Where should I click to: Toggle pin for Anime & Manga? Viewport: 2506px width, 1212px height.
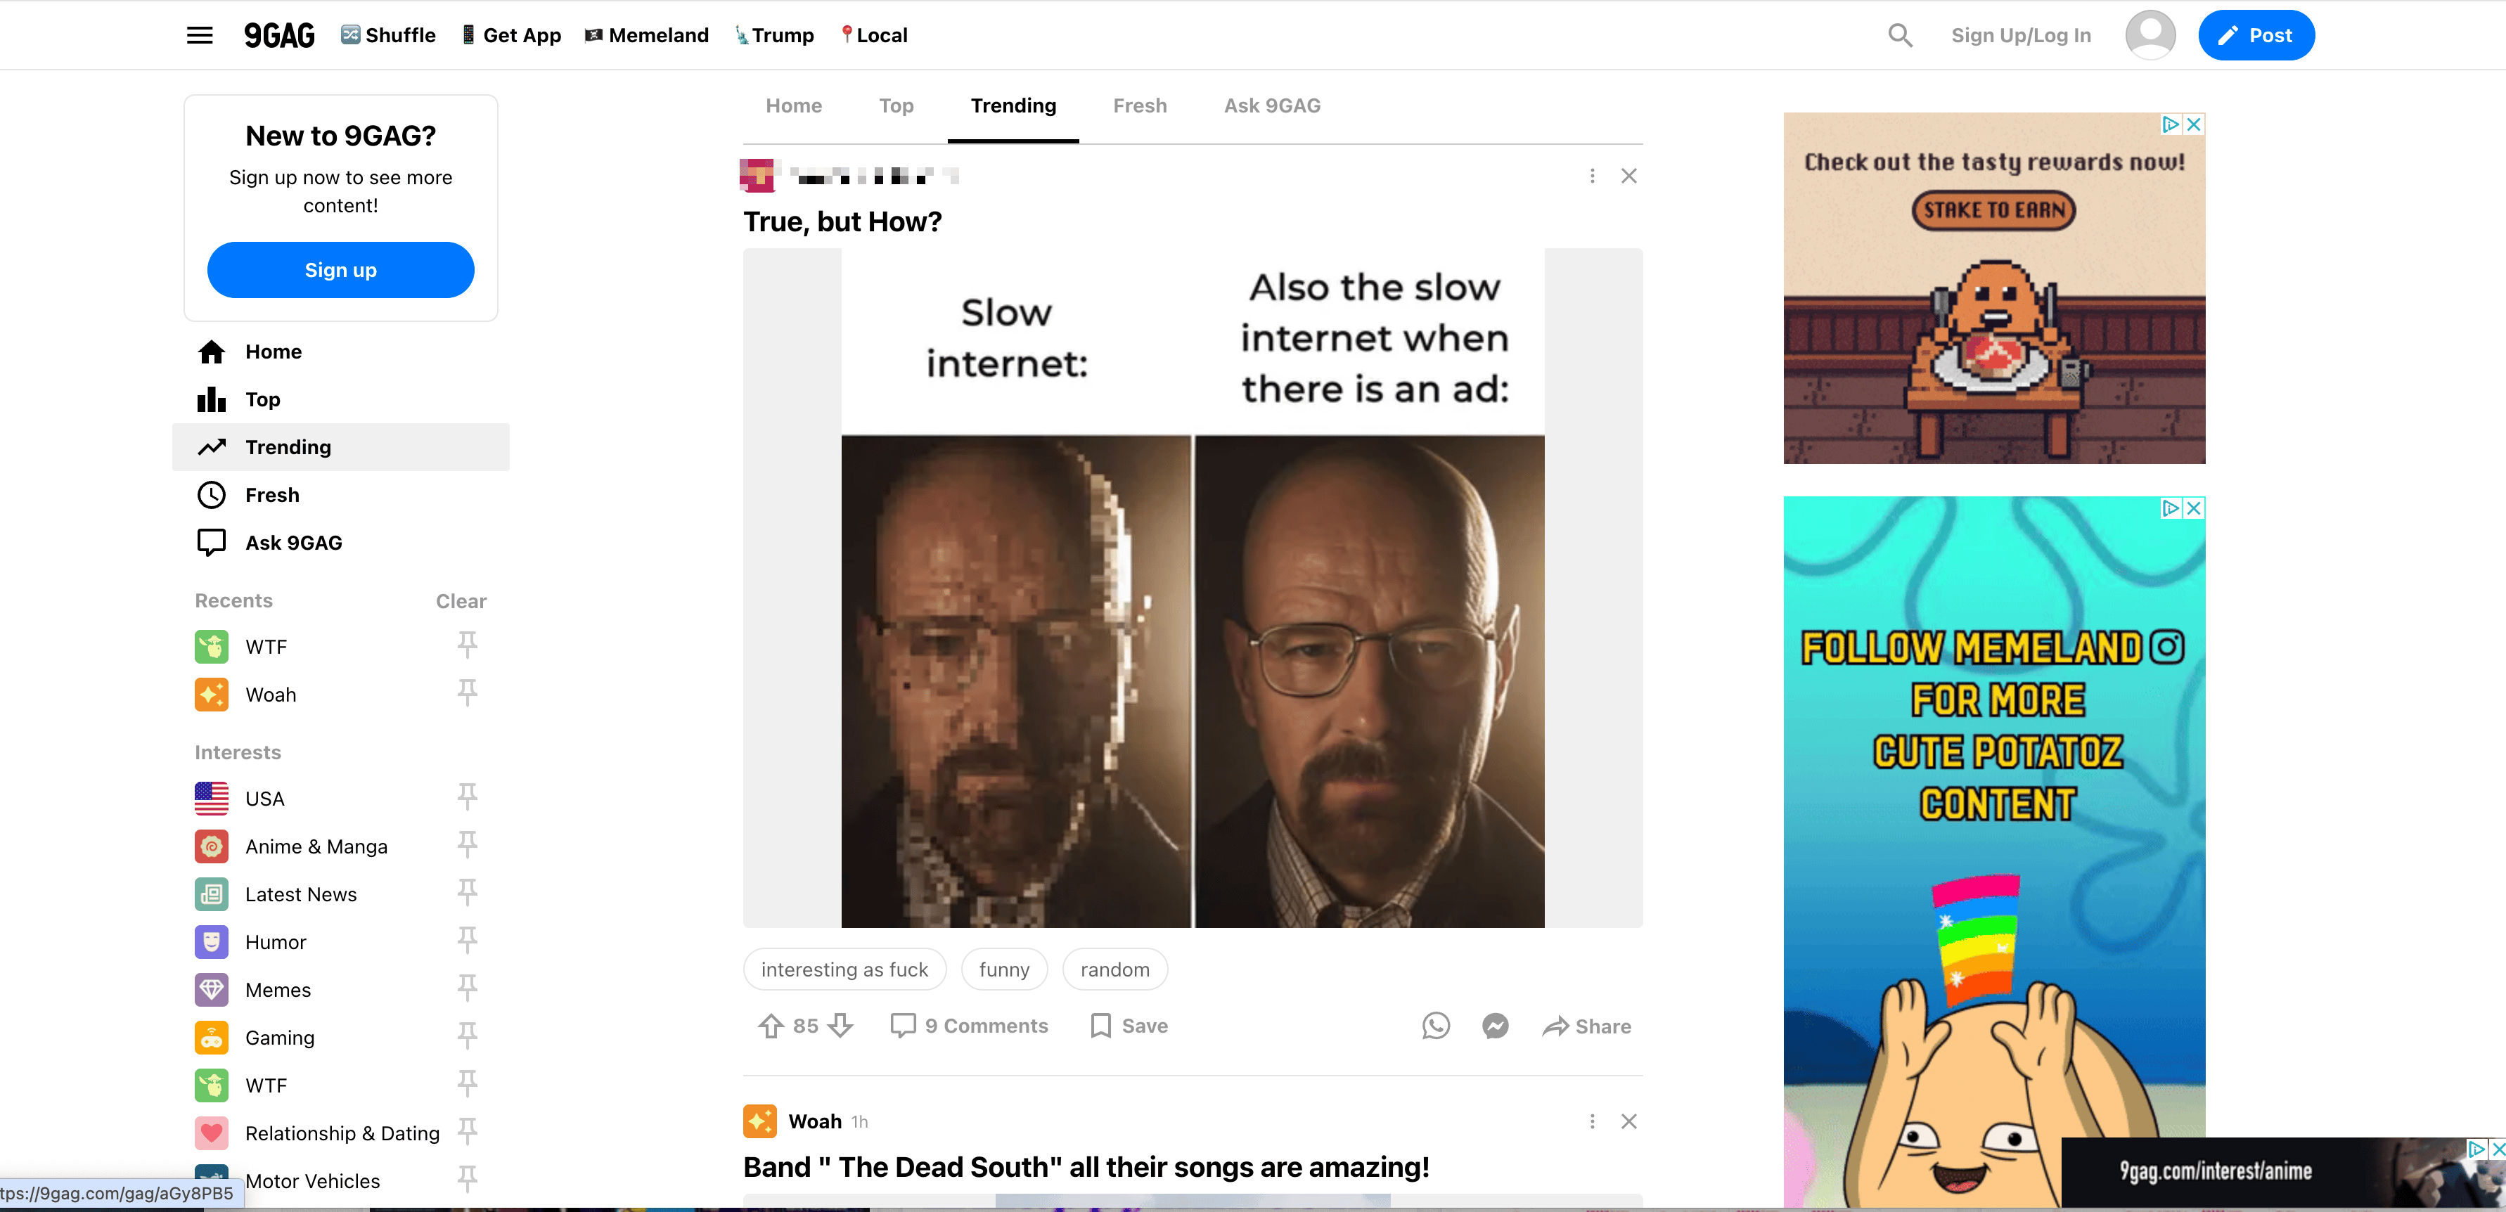click(x=467, y=845)
